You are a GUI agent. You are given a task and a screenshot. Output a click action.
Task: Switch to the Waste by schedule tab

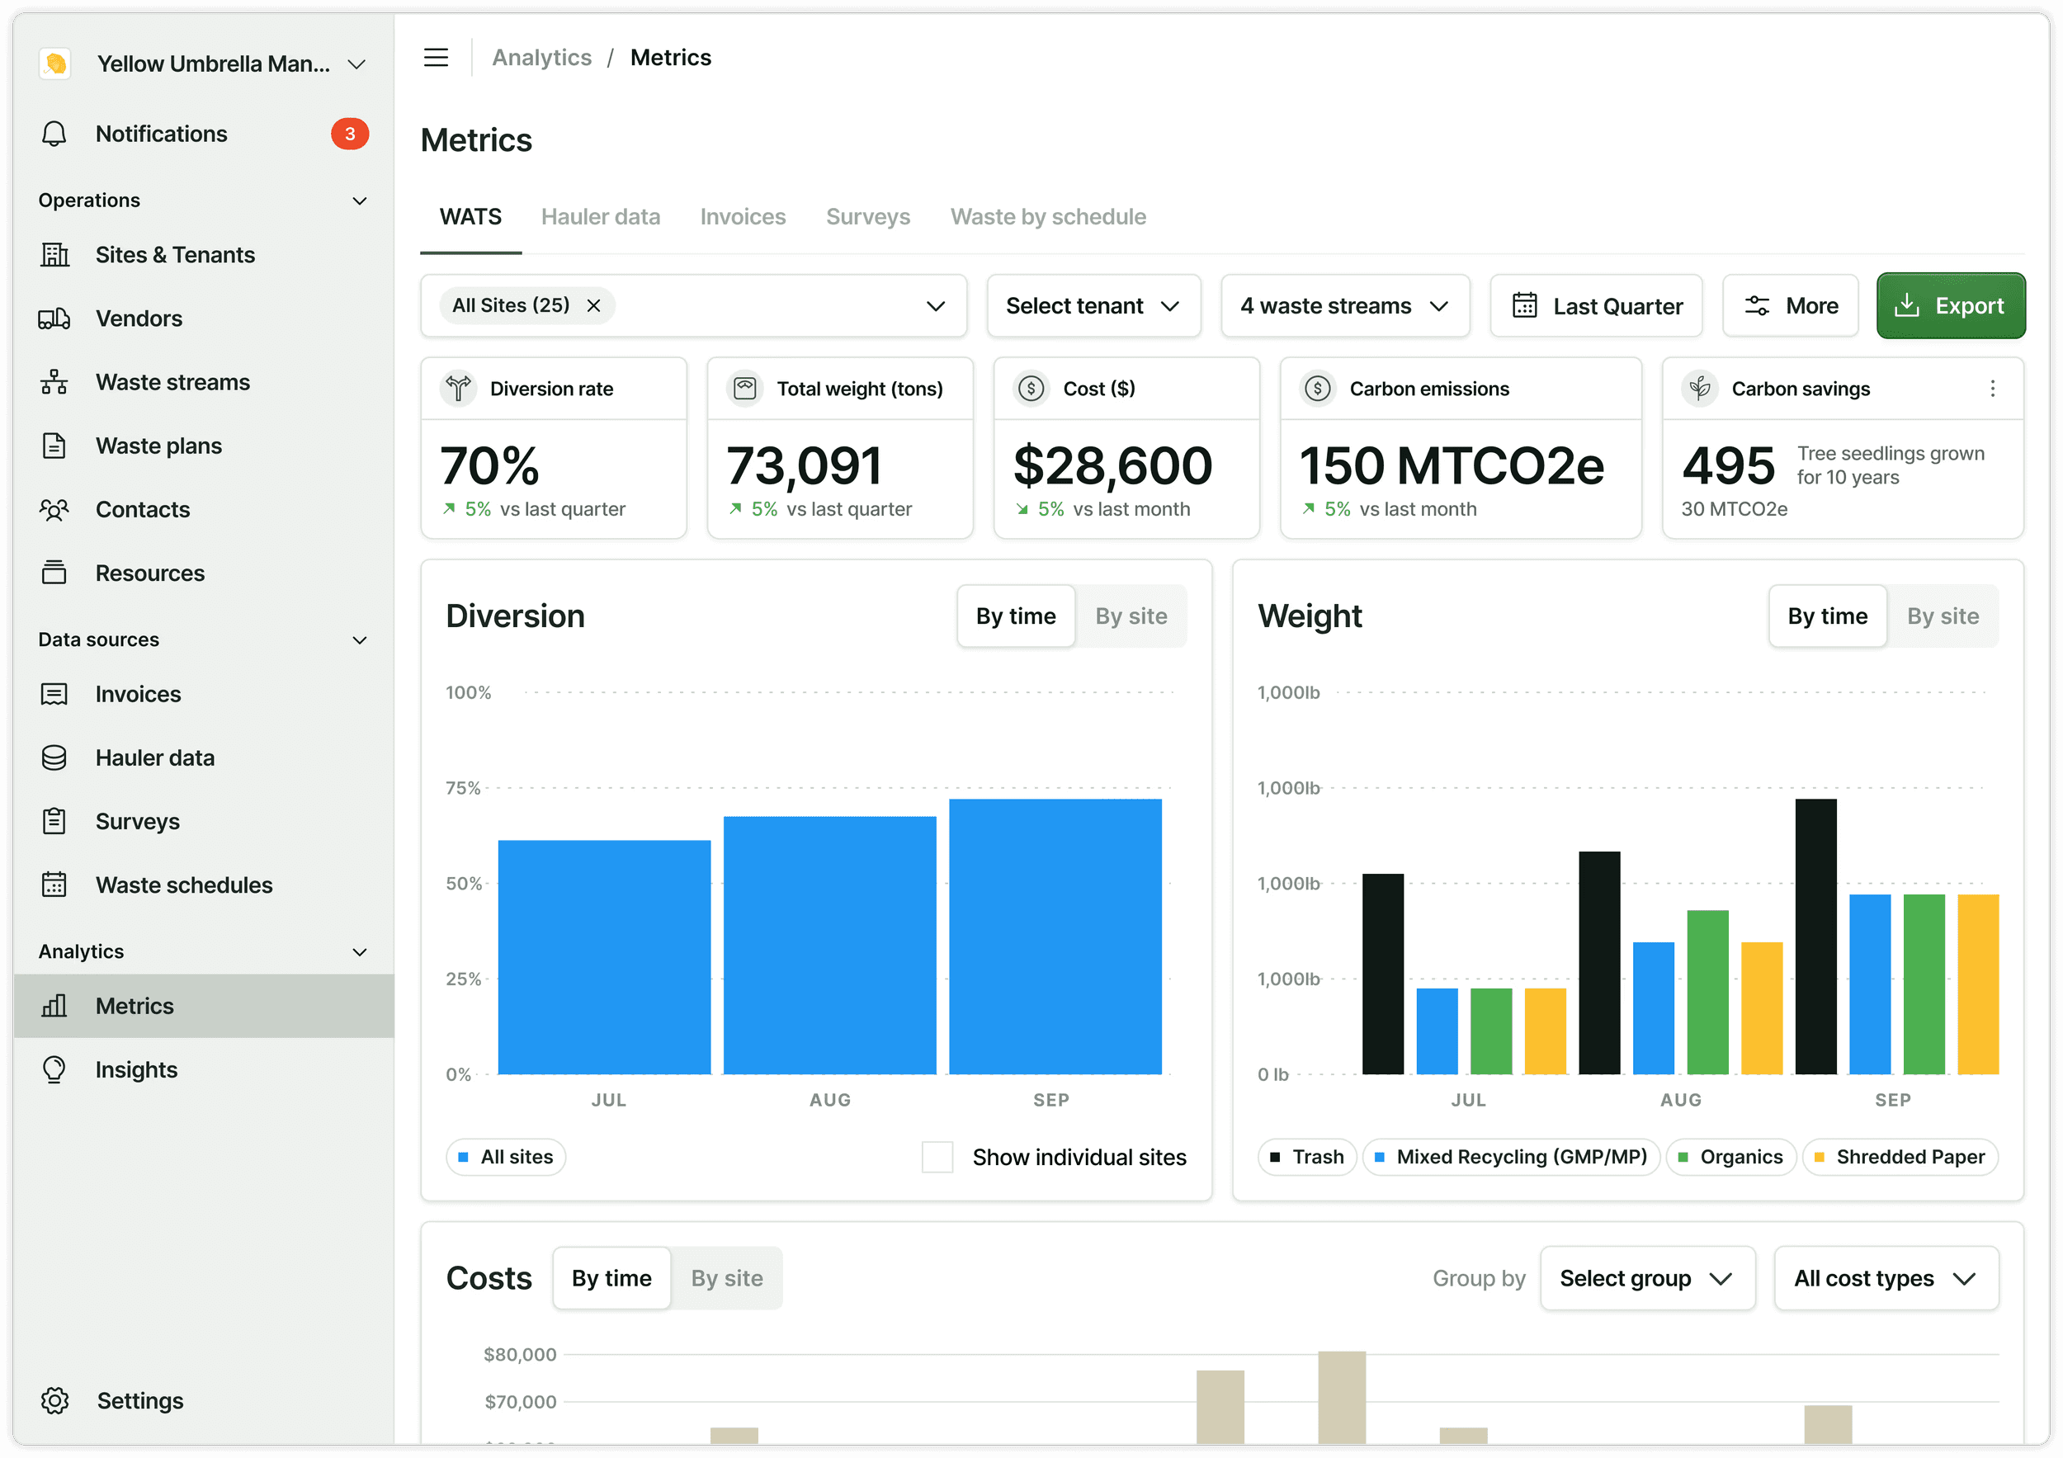click(x=1048, y=217)
